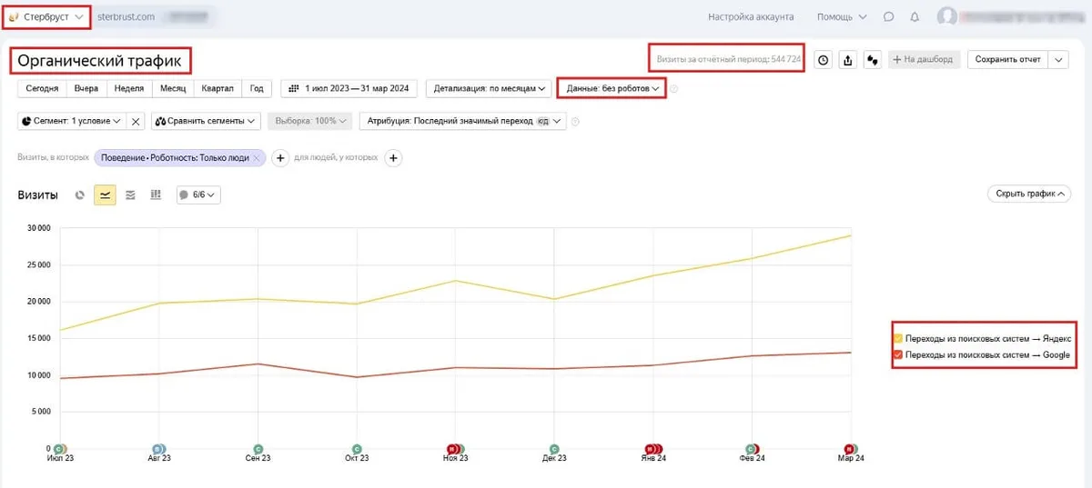Open the notifications bell
The height and width of the screenshot is (488, 1092).
(x=915, y=17)
